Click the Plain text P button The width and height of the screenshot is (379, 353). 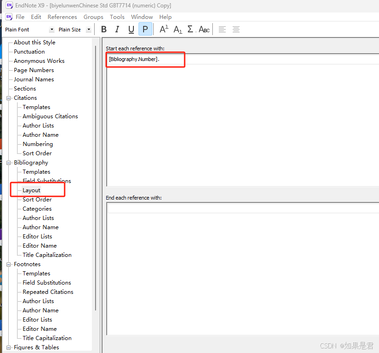(x=145, y=29)
